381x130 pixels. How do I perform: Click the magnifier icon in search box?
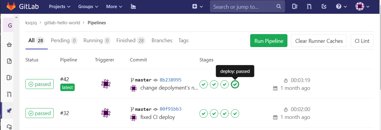pyautogui.click(x=278, y=6)
